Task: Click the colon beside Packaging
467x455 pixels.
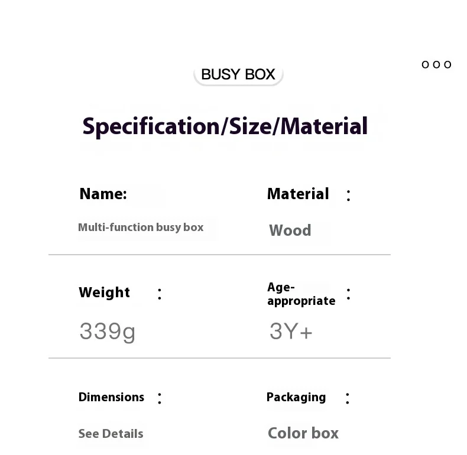Action: (348, 398)
